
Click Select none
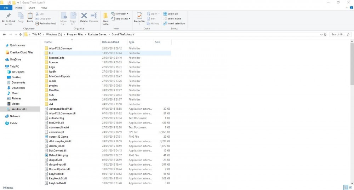(172, 19)
